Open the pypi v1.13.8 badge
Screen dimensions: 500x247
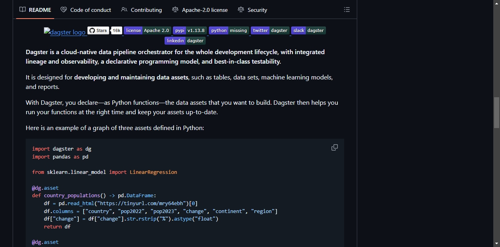click(190, 30)
